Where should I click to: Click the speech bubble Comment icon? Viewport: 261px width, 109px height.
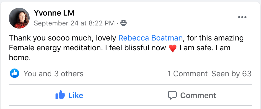tap(172, 95)
